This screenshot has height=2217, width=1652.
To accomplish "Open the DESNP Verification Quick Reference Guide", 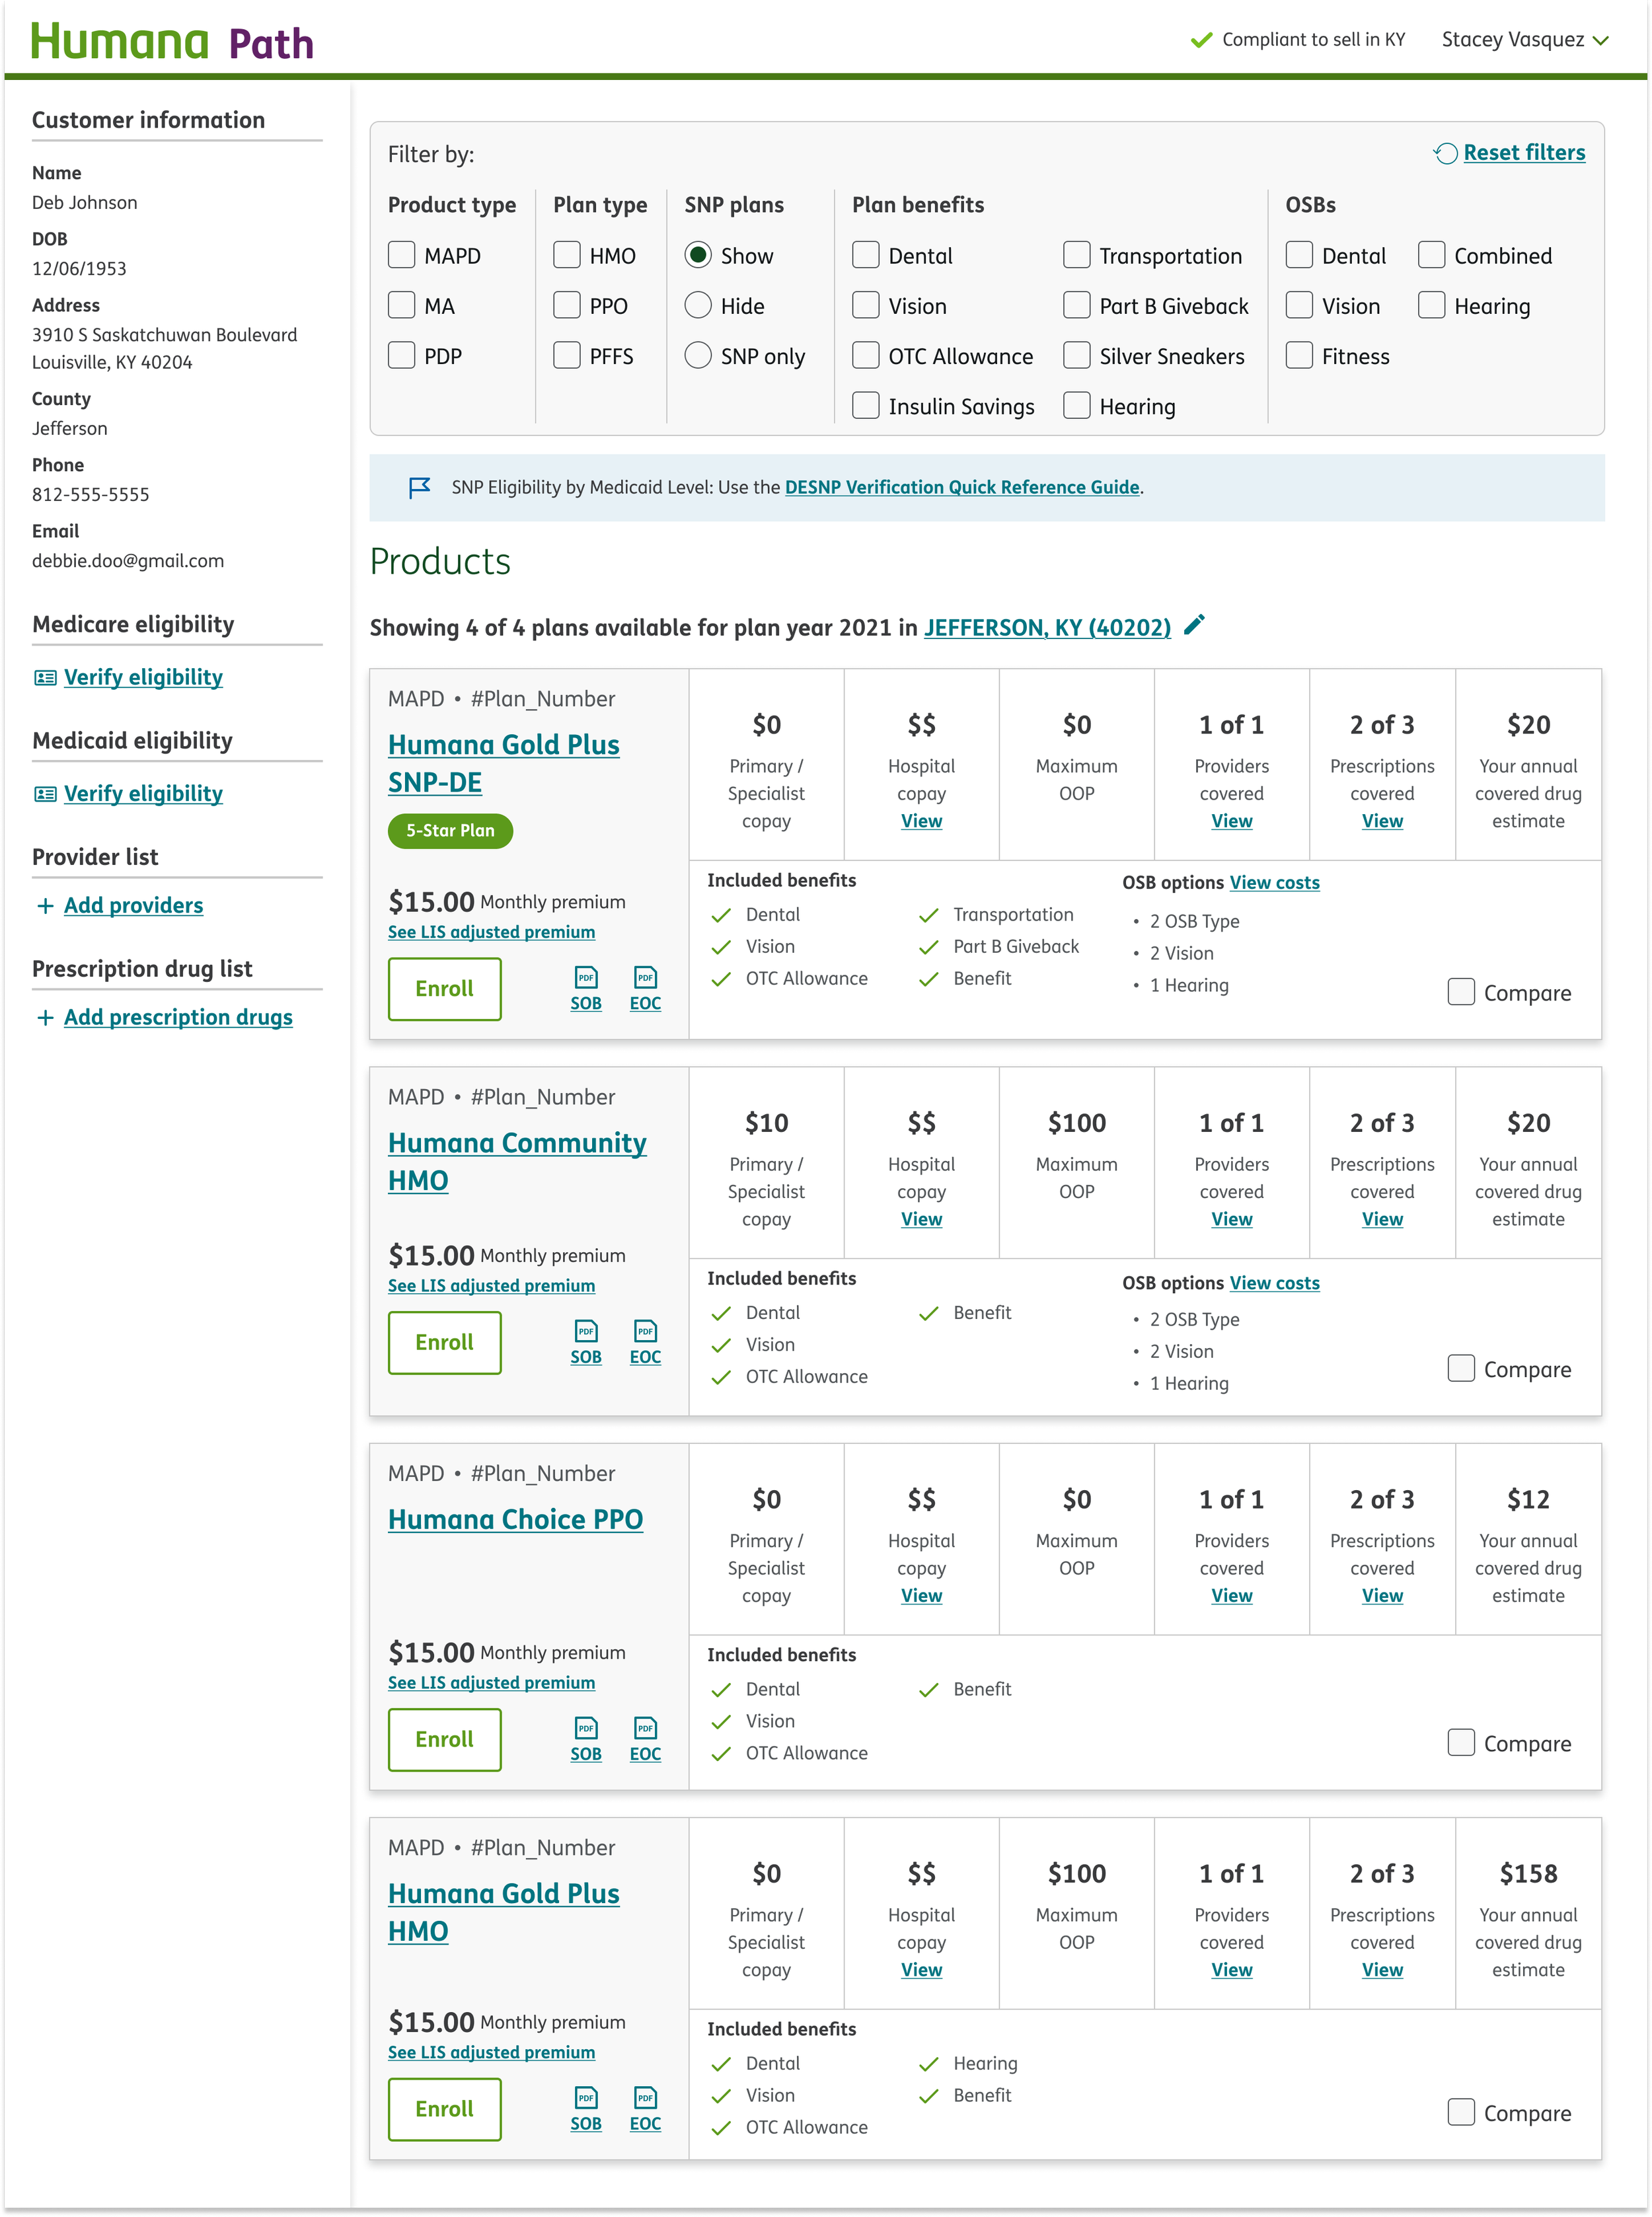I will pyautogui.click(x=961, y=488).
